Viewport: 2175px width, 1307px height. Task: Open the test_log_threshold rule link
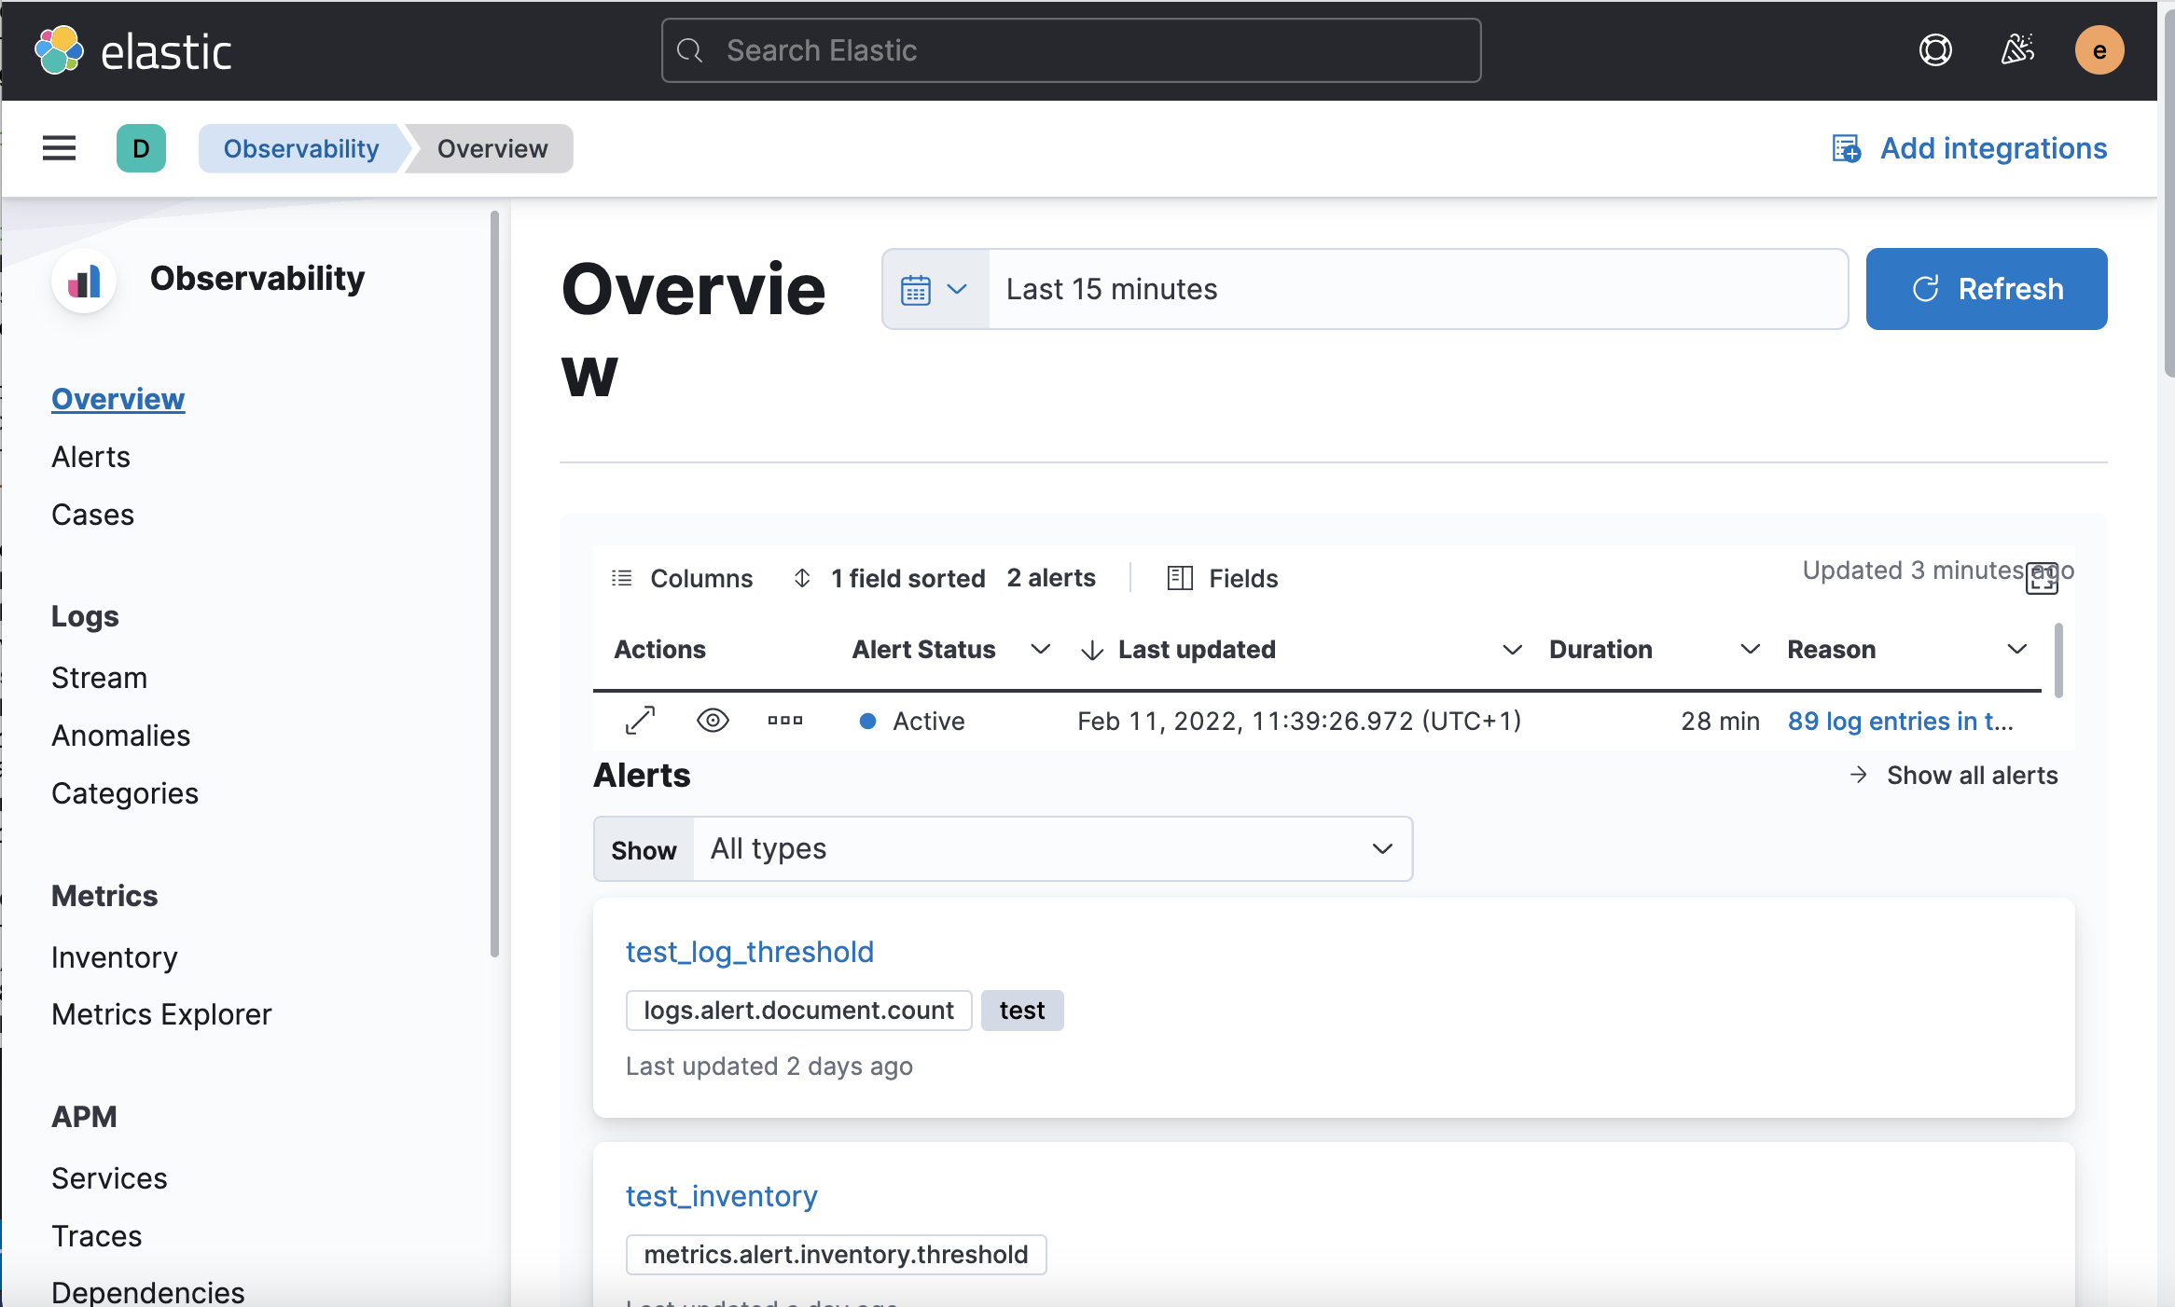pyautogui.click(x=749, y=952)
